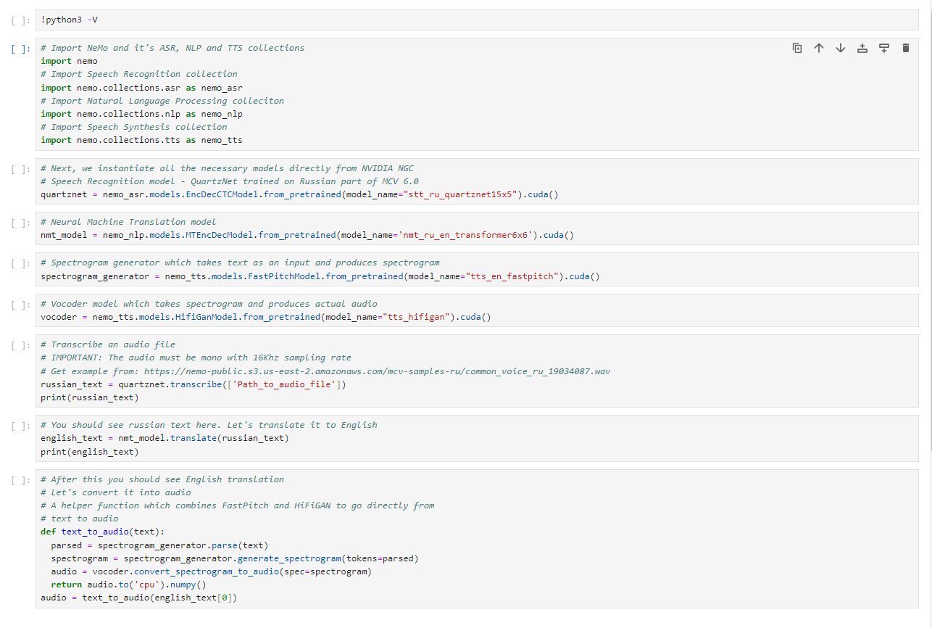Image resolution: width=932 pixels, height=628 pixels.
Task: Select the prompt beside english_text translate cell
Action: click(x=21, y=426)
